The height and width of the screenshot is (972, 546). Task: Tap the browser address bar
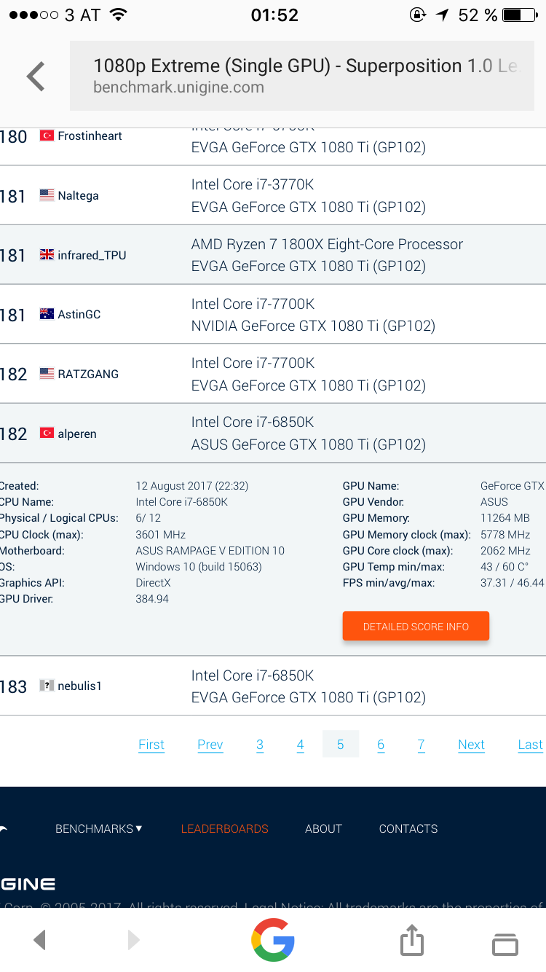point(302,76)
